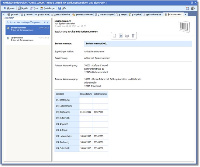The width and height of the screenshot is (200, 167).
Task: Open the Einstellungen menu
Action: (x=48, y=8)
